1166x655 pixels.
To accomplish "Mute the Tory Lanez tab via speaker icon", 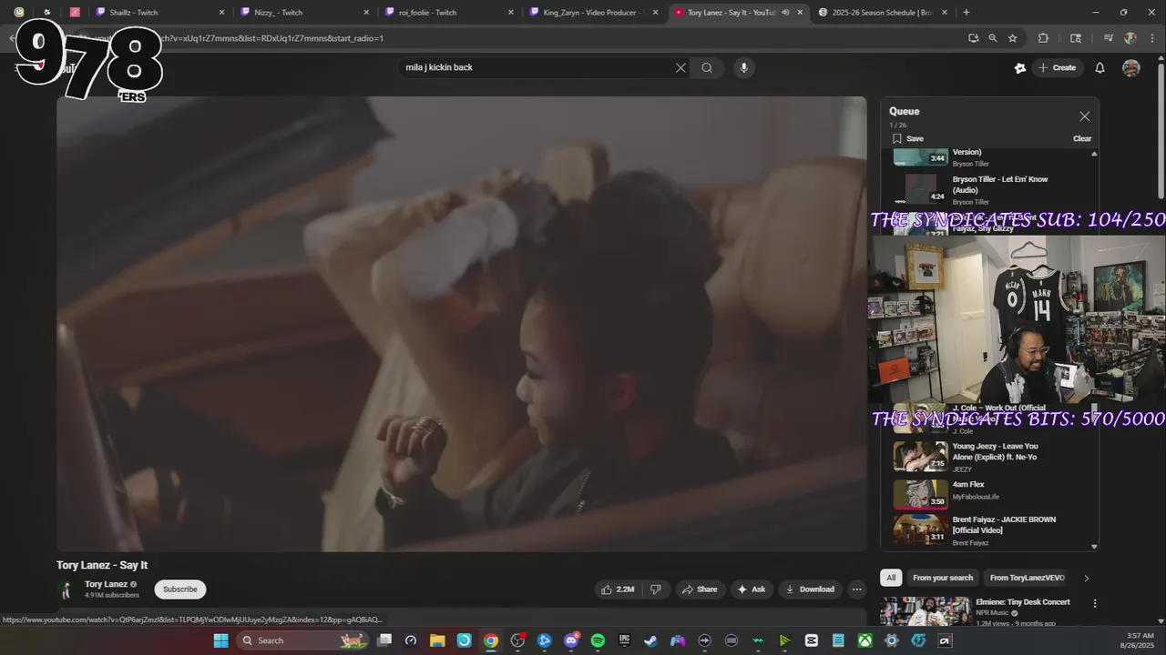I will (x=785, y=13).
